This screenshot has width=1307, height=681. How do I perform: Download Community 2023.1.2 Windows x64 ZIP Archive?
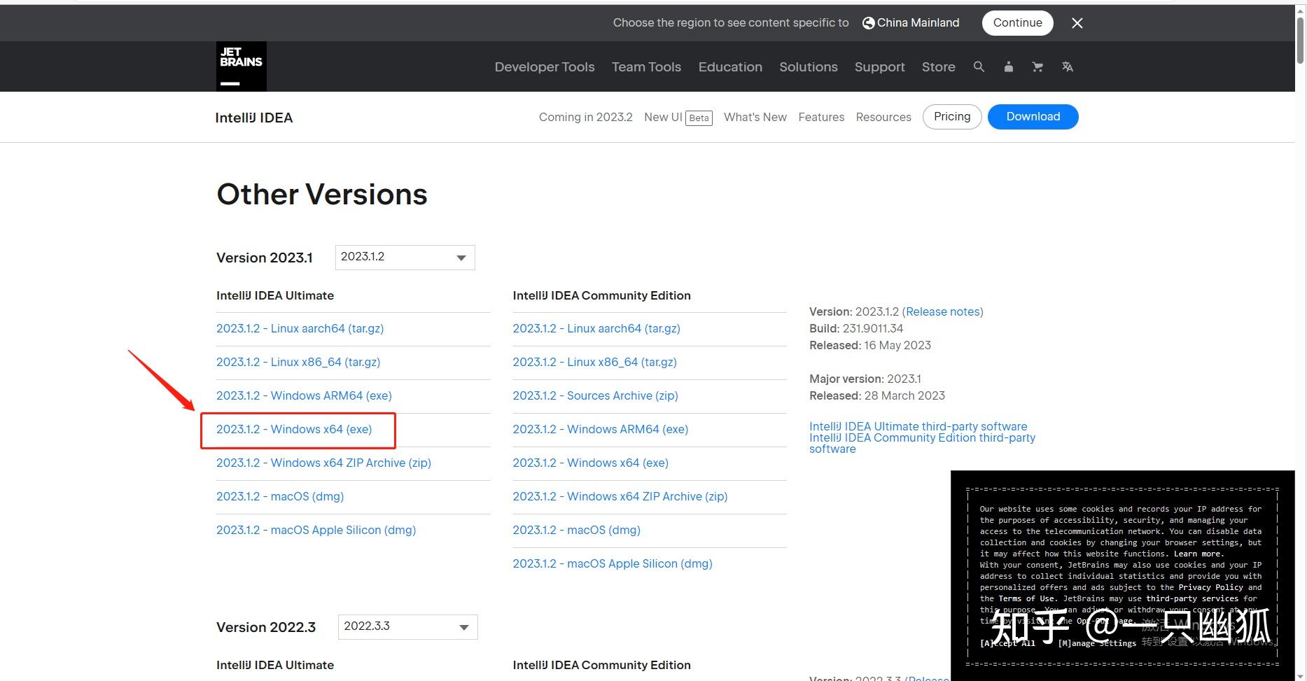tap(620, 496)
